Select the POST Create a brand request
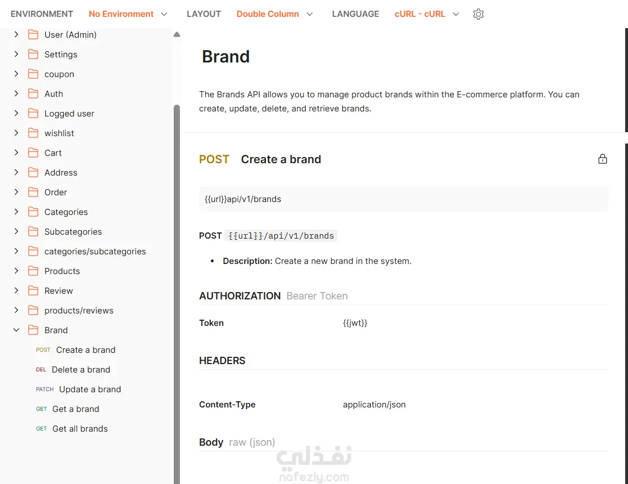 click(85, 350)
